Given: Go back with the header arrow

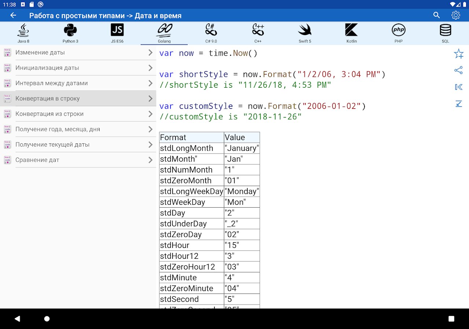Looking at the screenshot, I should pyautogui.click(x=14, y=15).
